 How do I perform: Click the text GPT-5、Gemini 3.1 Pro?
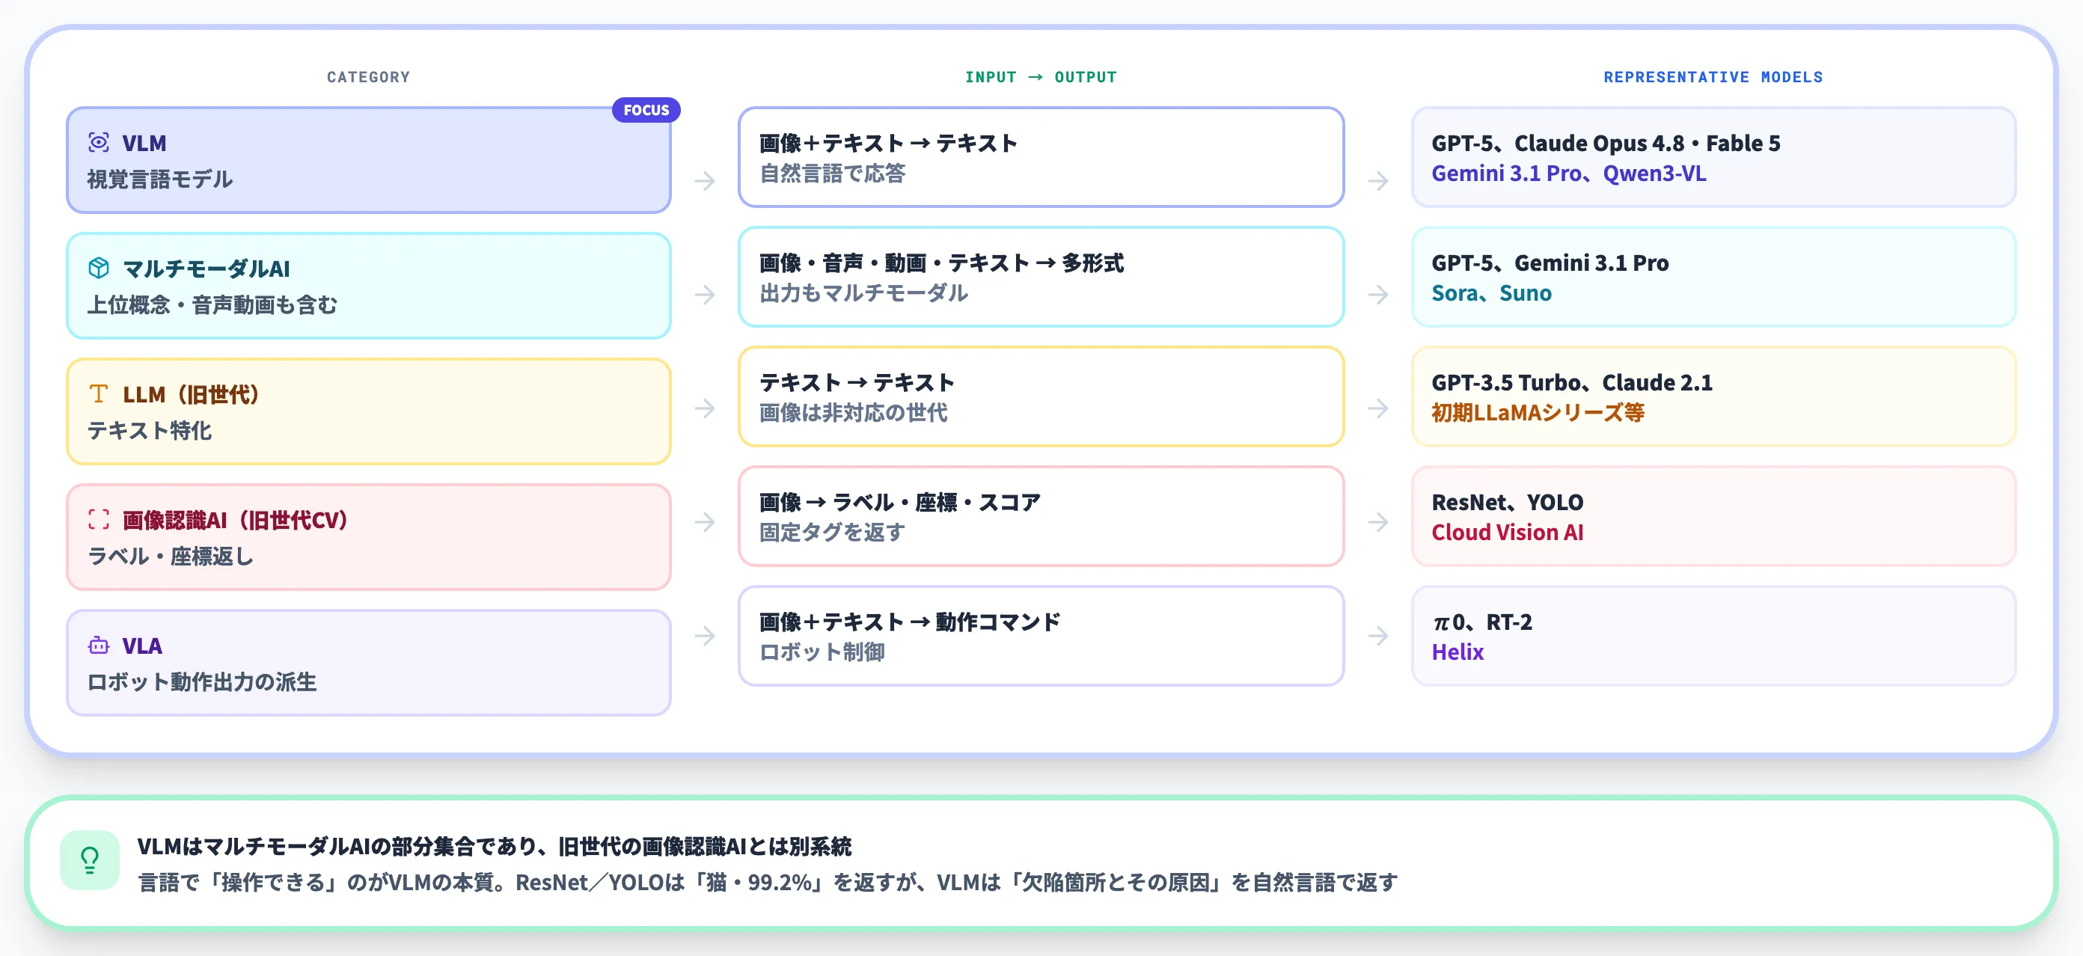click(x=1550, y=263)
